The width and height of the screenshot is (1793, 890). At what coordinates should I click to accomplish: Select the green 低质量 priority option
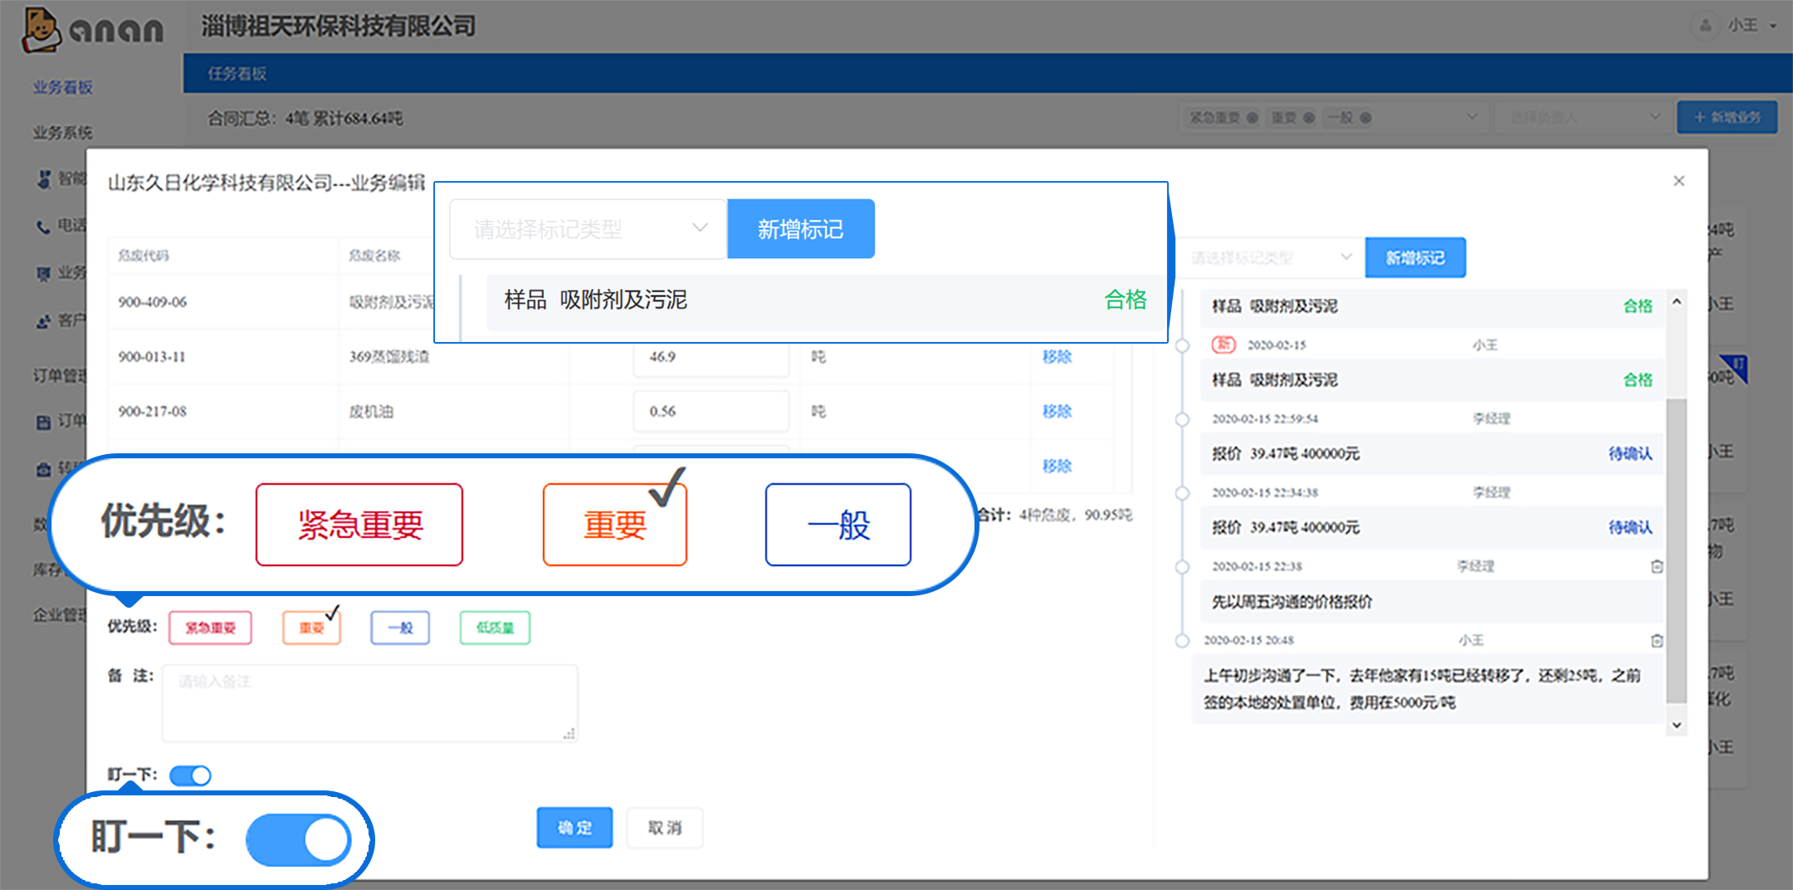click(495, 628)
